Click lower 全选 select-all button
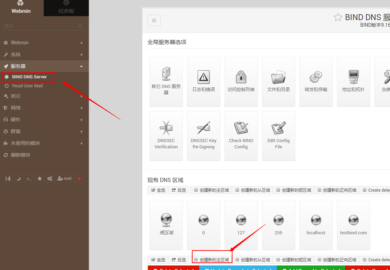Image resolution: width=390 pixels, height=270 pixels. [x=158, y=260]
